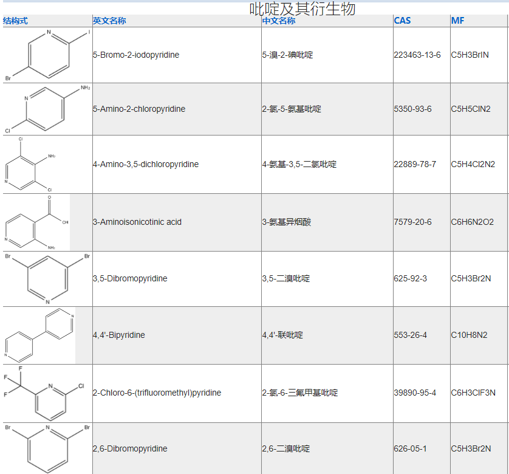The image size is (509, 474).
Task: Click the 2-Chloro-6-(trifluoromethyl)pyridine structure image
Action: [47, 393]
